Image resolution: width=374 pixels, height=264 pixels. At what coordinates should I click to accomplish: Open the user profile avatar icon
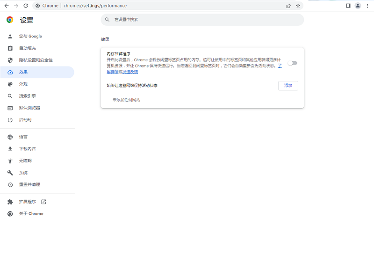point(358,6)
